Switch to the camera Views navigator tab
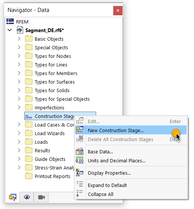 click(x=41, y=197)
